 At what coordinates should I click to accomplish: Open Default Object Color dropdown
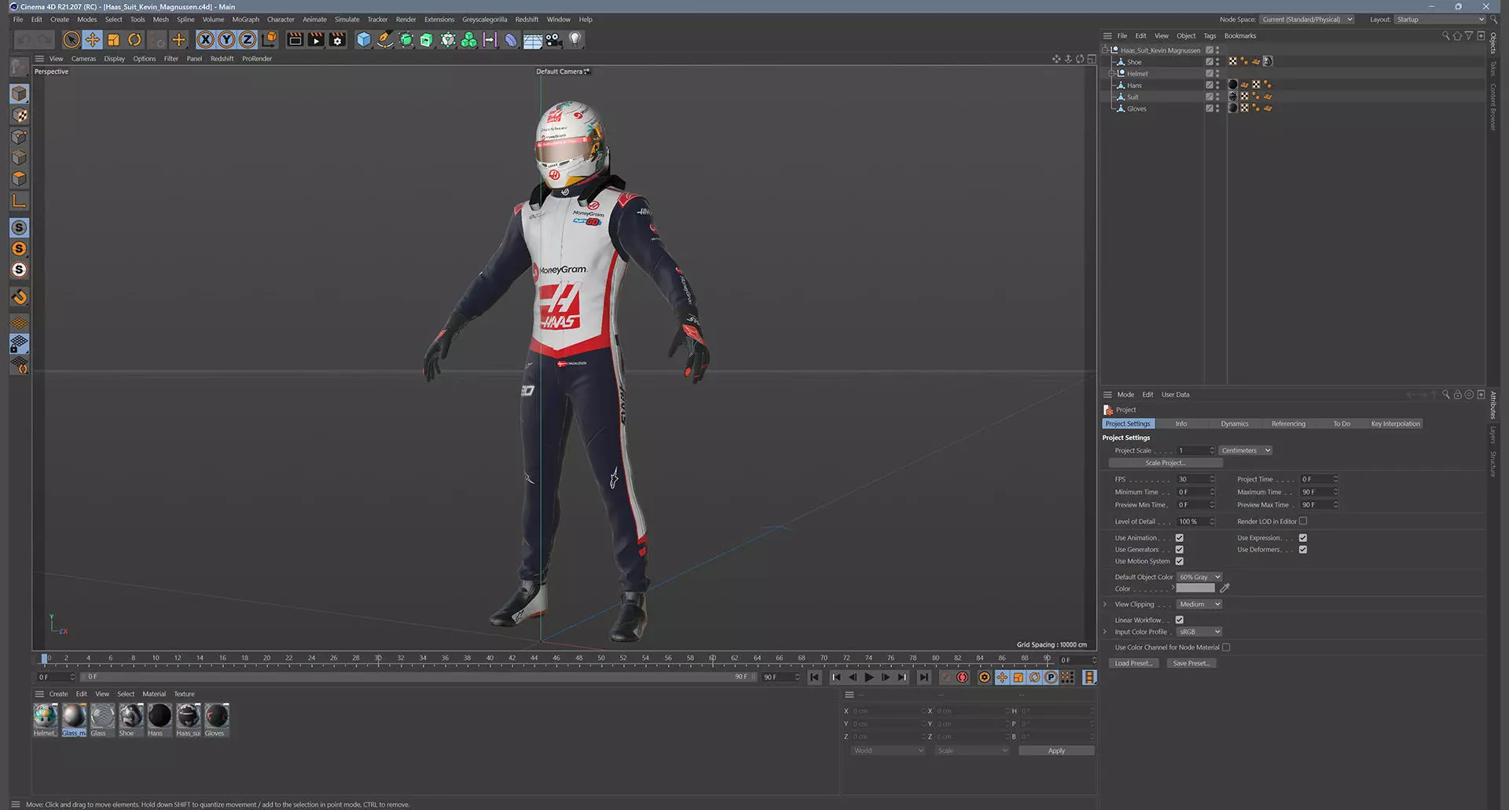point(1199,577)
